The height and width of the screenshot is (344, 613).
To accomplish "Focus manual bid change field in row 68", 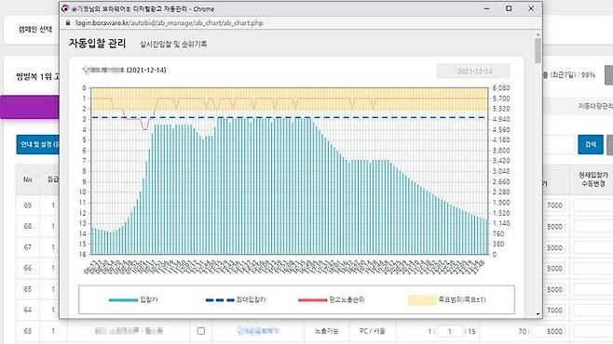I will (593, 227).
